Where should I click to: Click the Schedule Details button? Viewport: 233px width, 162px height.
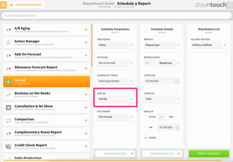(x=115, y=154)
